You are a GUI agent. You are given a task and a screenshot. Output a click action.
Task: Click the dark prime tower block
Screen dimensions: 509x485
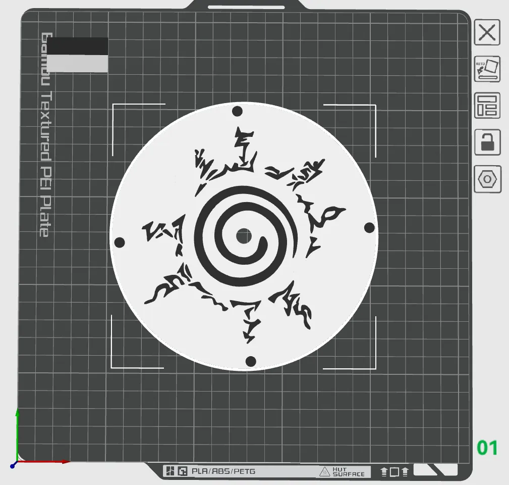78,46
